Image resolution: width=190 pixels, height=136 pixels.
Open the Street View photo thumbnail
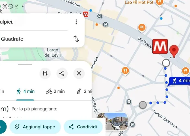(x=112, y=122)
